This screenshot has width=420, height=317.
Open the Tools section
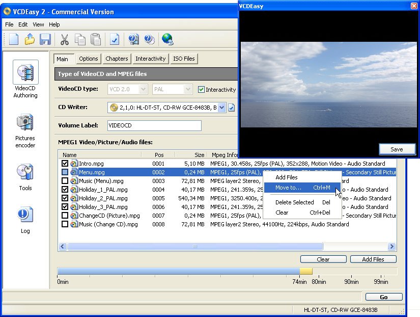[x=25, y=177]
